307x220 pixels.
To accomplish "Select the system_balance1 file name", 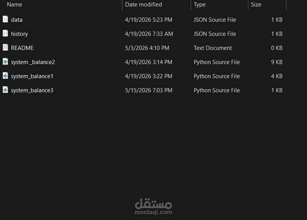I will click(32, 76).
